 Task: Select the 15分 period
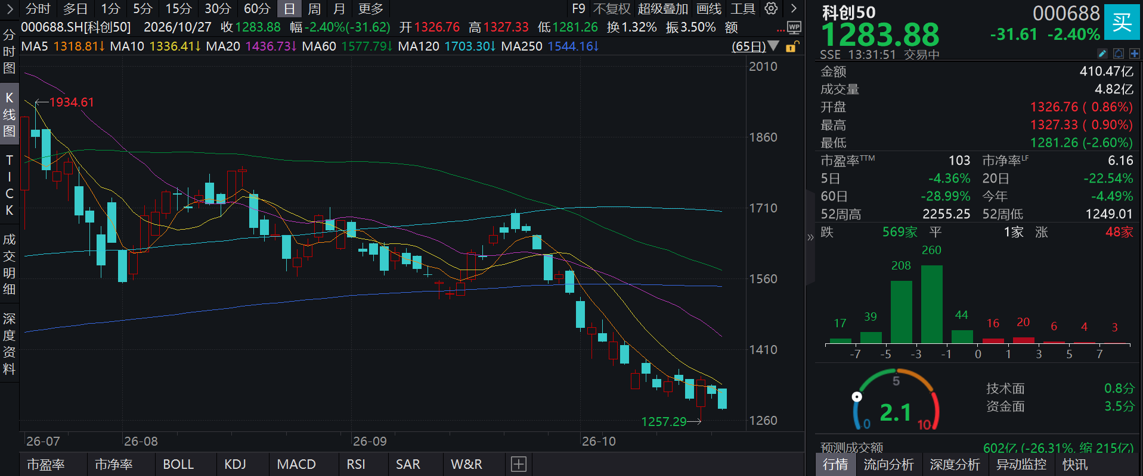(x=178, y=8)
